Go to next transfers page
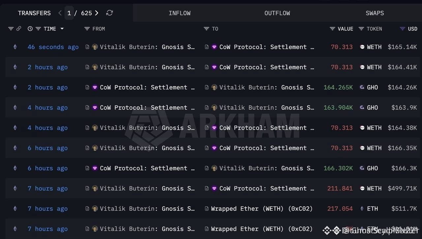This screenshot has width=422, height=239. (97, 13)
